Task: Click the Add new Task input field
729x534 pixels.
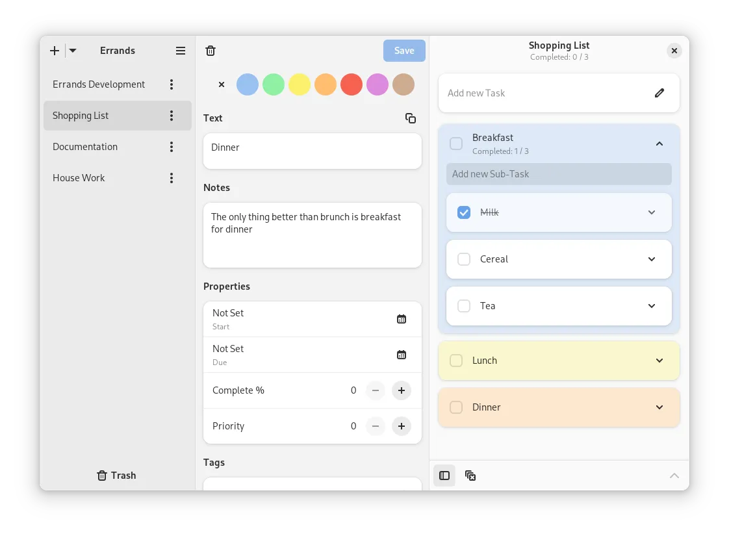Action: 546,93
